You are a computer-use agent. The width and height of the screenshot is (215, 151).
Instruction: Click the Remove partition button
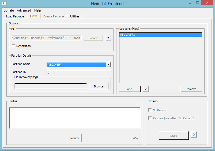[x=191, y=89]
